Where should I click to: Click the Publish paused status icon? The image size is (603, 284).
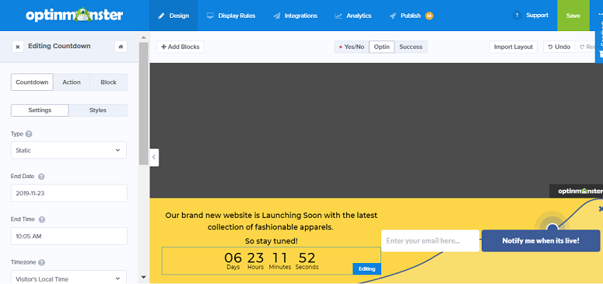click(429, 16)
